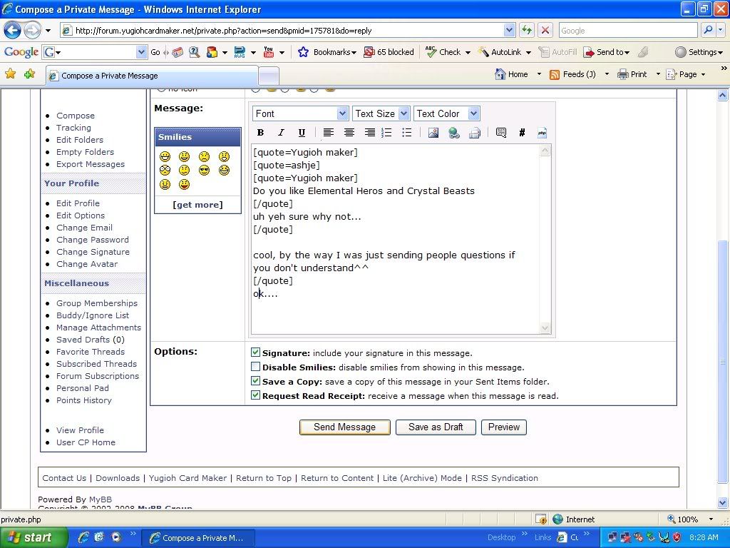Click the Save as Draft button
Screen dimensions: 730x548
(x=436, y=427)
